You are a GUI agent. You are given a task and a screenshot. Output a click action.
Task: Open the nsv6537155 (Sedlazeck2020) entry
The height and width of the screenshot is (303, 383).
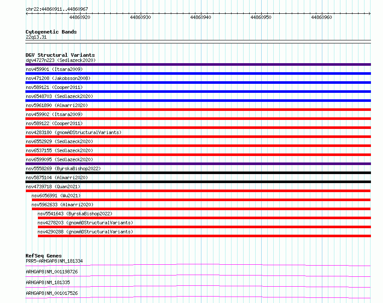[59, 150]
